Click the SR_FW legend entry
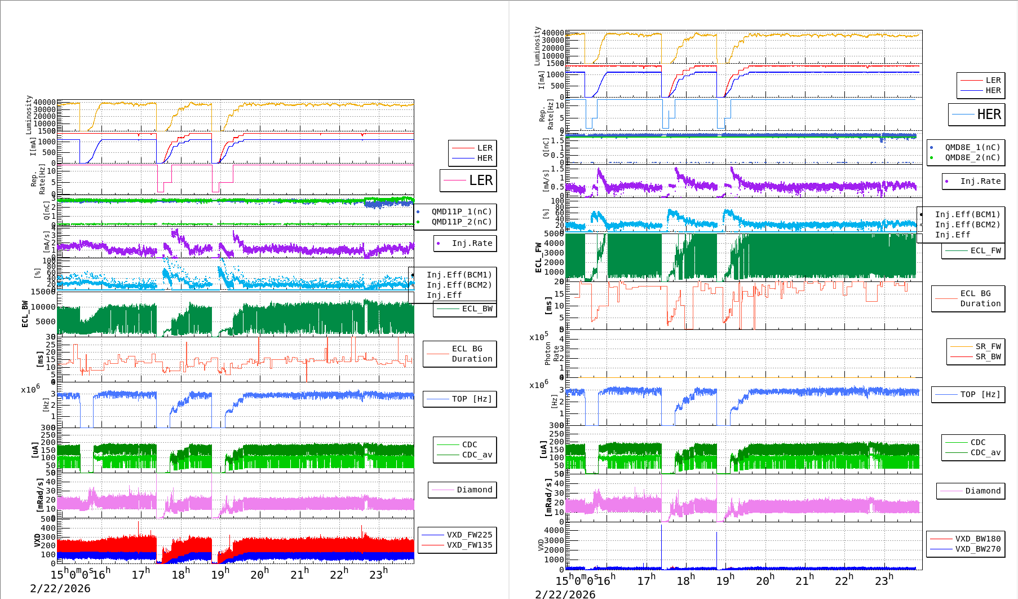1018x599 pixels. (988, 346)
